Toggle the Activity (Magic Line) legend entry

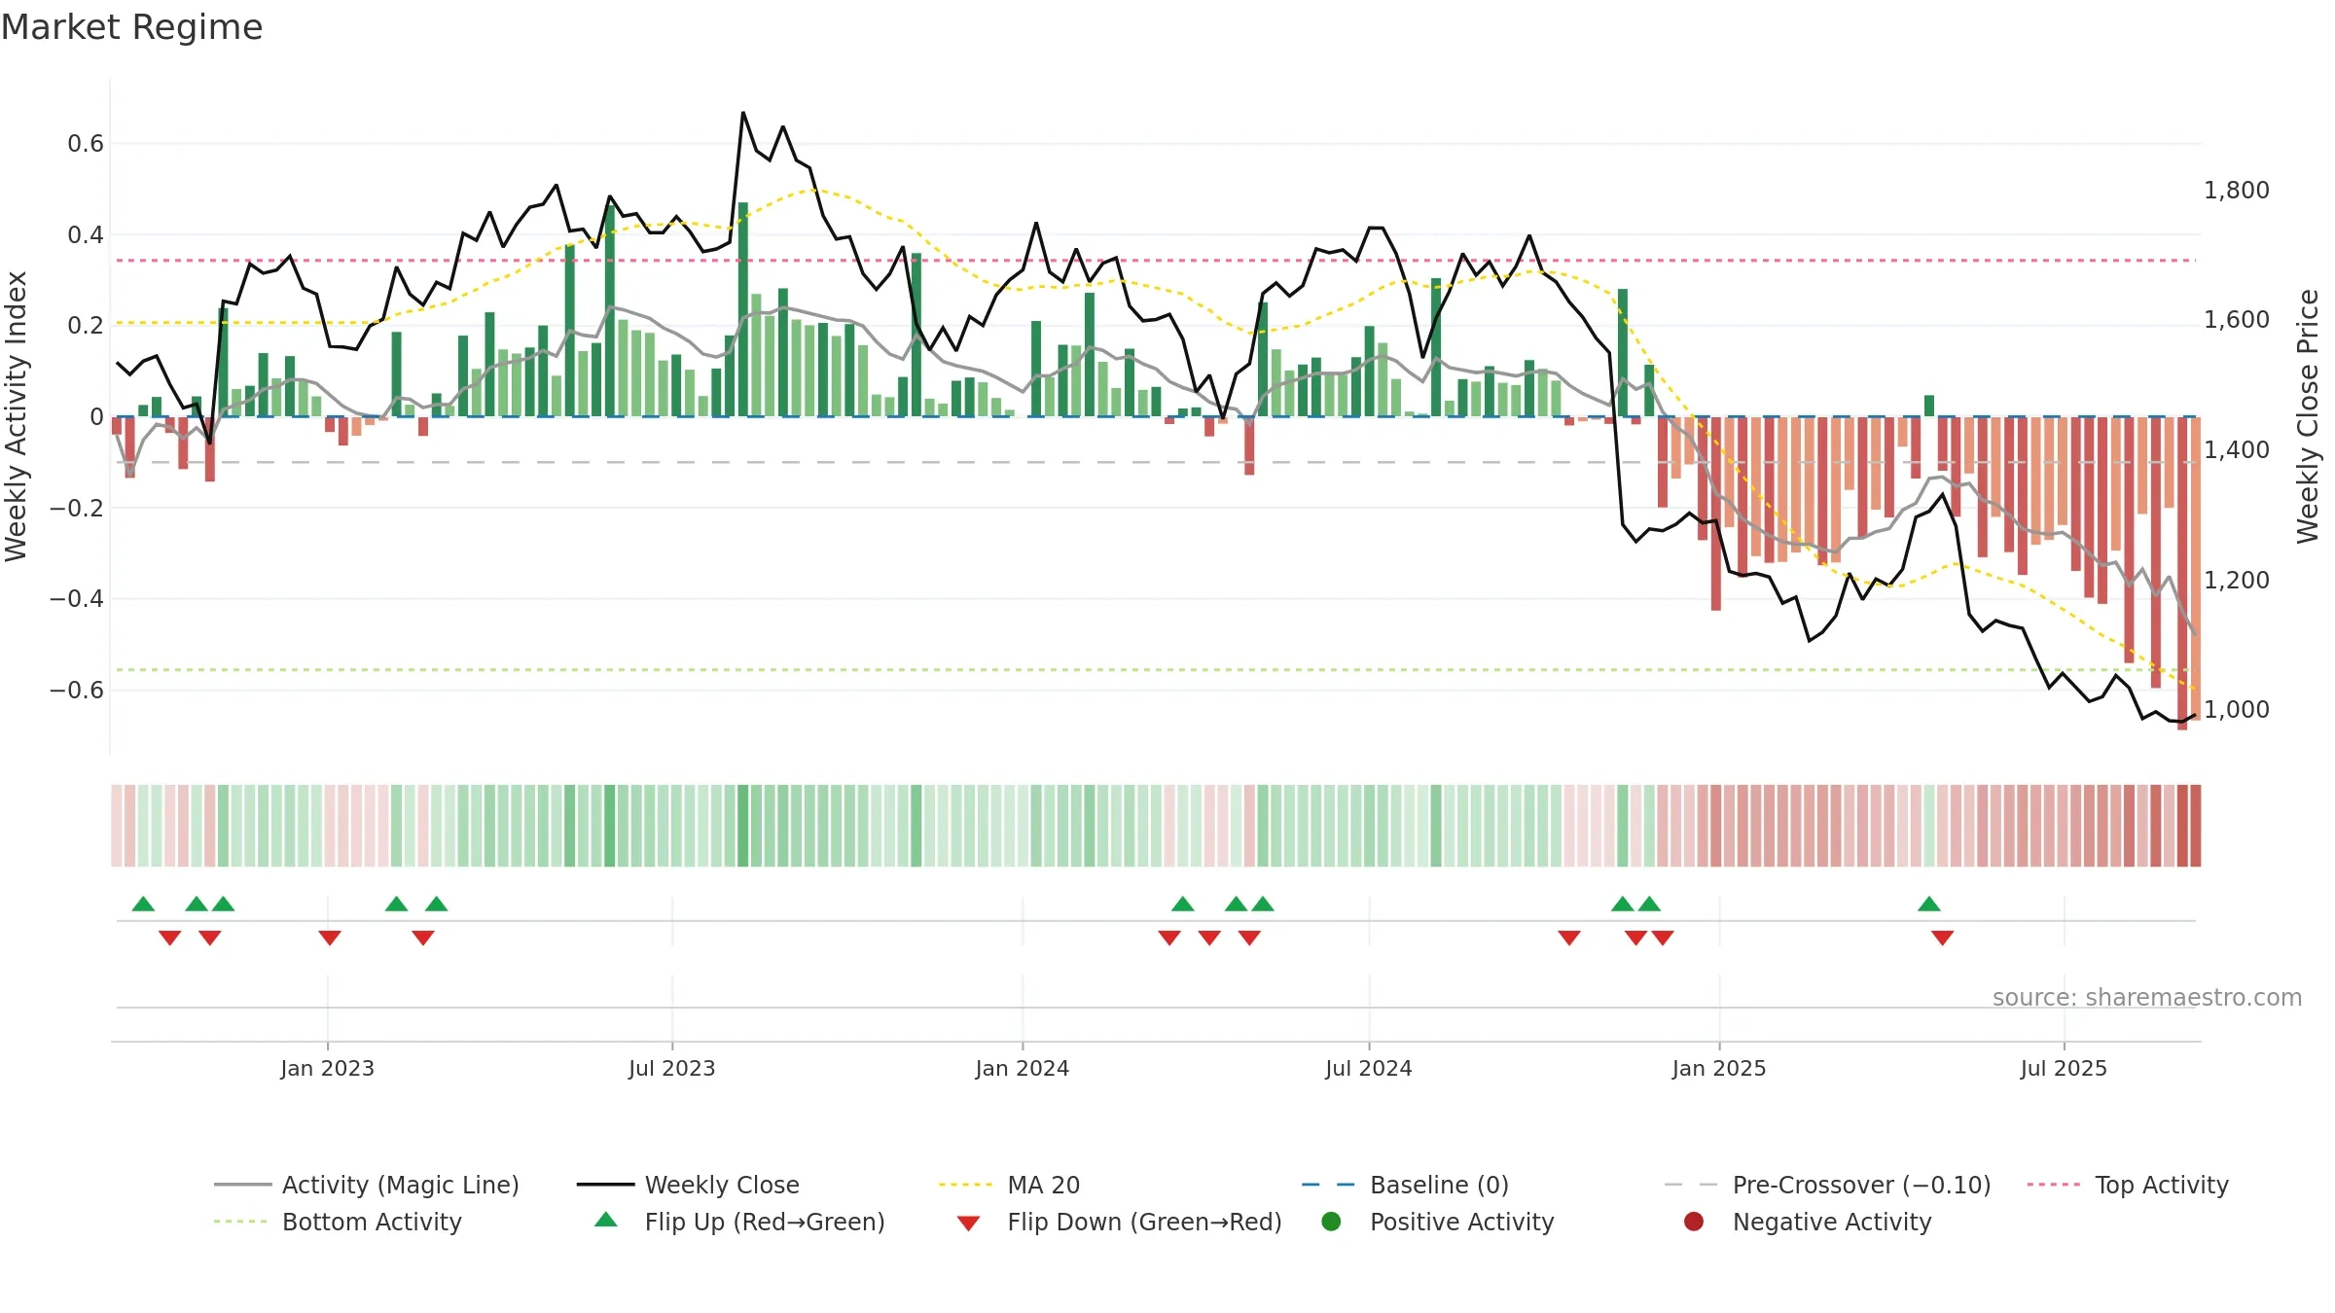[367, 1185]
